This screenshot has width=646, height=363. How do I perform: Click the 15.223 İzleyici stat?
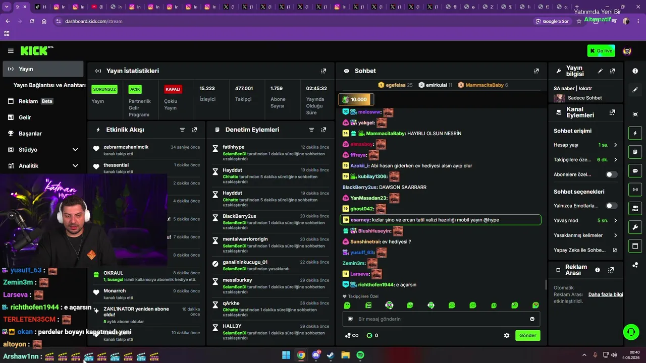coord(208,94)
